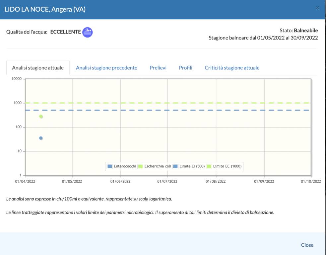326x255 pixels.
Task: Click the swimmer water quality icon
Action: click(87, 32)
